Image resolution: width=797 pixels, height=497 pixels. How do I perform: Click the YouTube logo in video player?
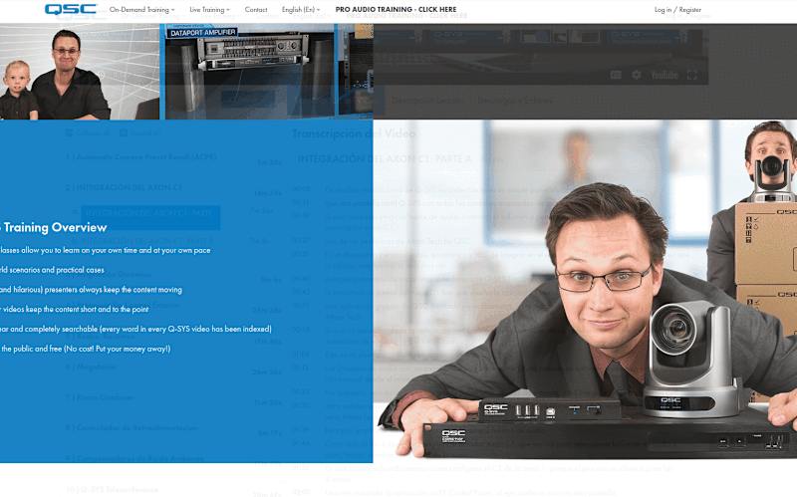coord(664,76)
